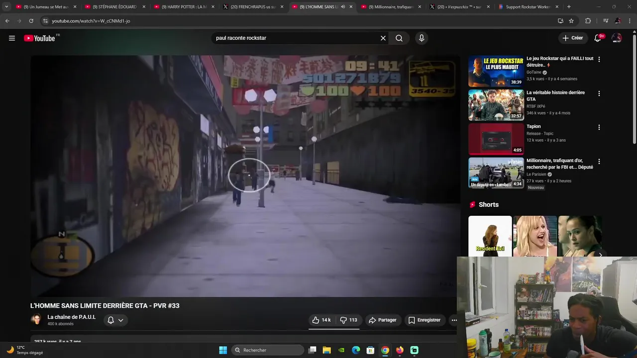Click taskbar Rechercher search box
The height and width of the screenshot is (358, 637).
[x=268, y=350]
